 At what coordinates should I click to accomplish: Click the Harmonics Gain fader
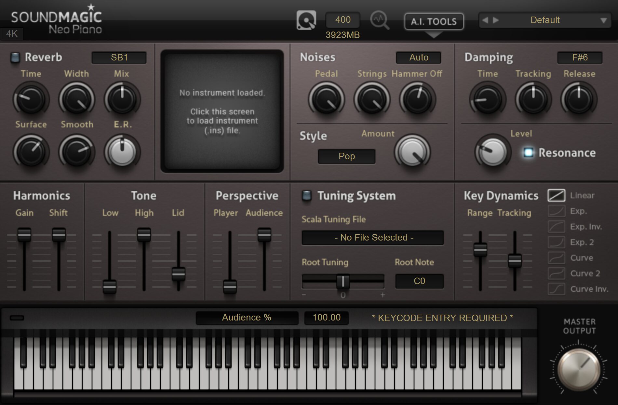tap(24, 235)
